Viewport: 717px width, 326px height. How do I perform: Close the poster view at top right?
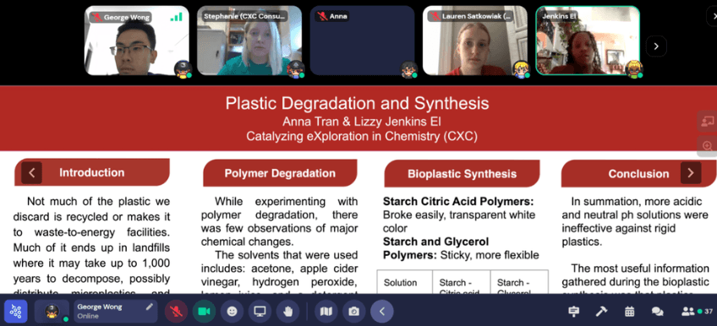[x=712, y=16]
